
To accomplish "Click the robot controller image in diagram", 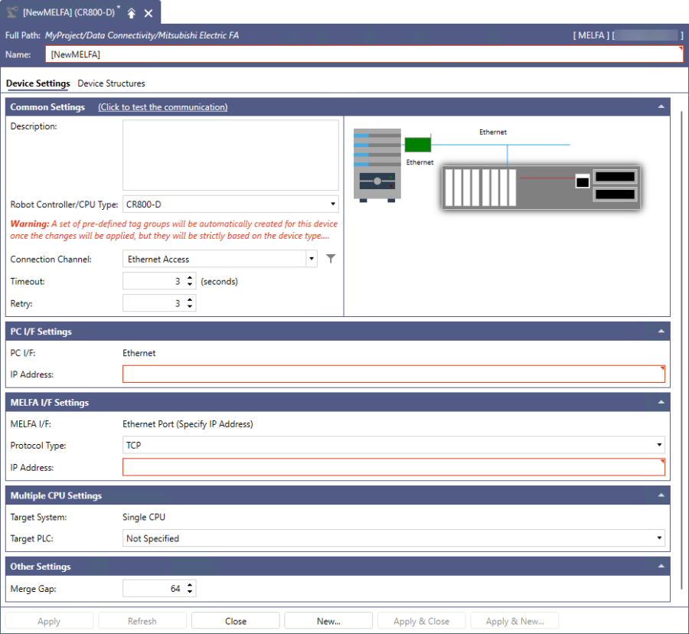I will [377, 164].
